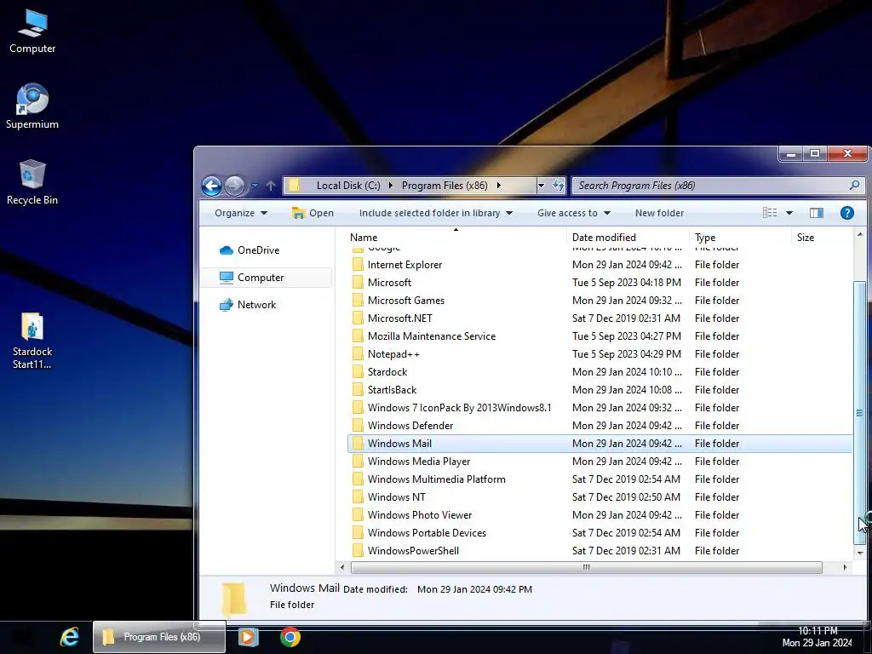Select Windows 7 IconPack By 2013Windows8.1
The image size is (872, 654).
599,408
